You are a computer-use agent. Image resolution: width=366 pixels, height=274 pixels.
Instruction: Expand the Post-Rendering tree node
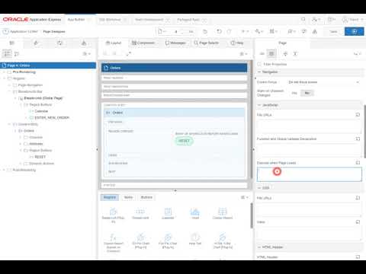coord(4,170)
